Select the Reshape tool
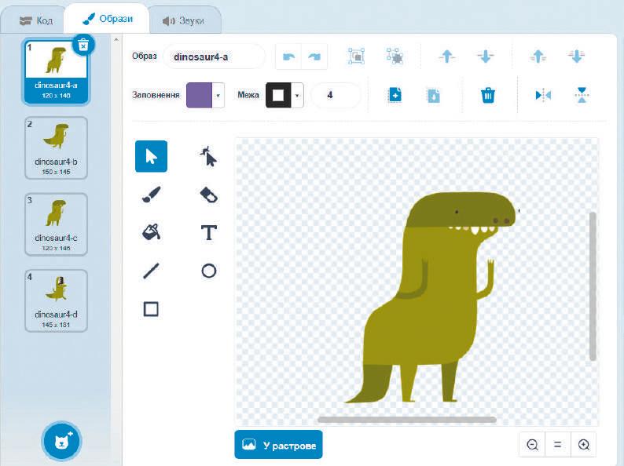 pos(208,156)
